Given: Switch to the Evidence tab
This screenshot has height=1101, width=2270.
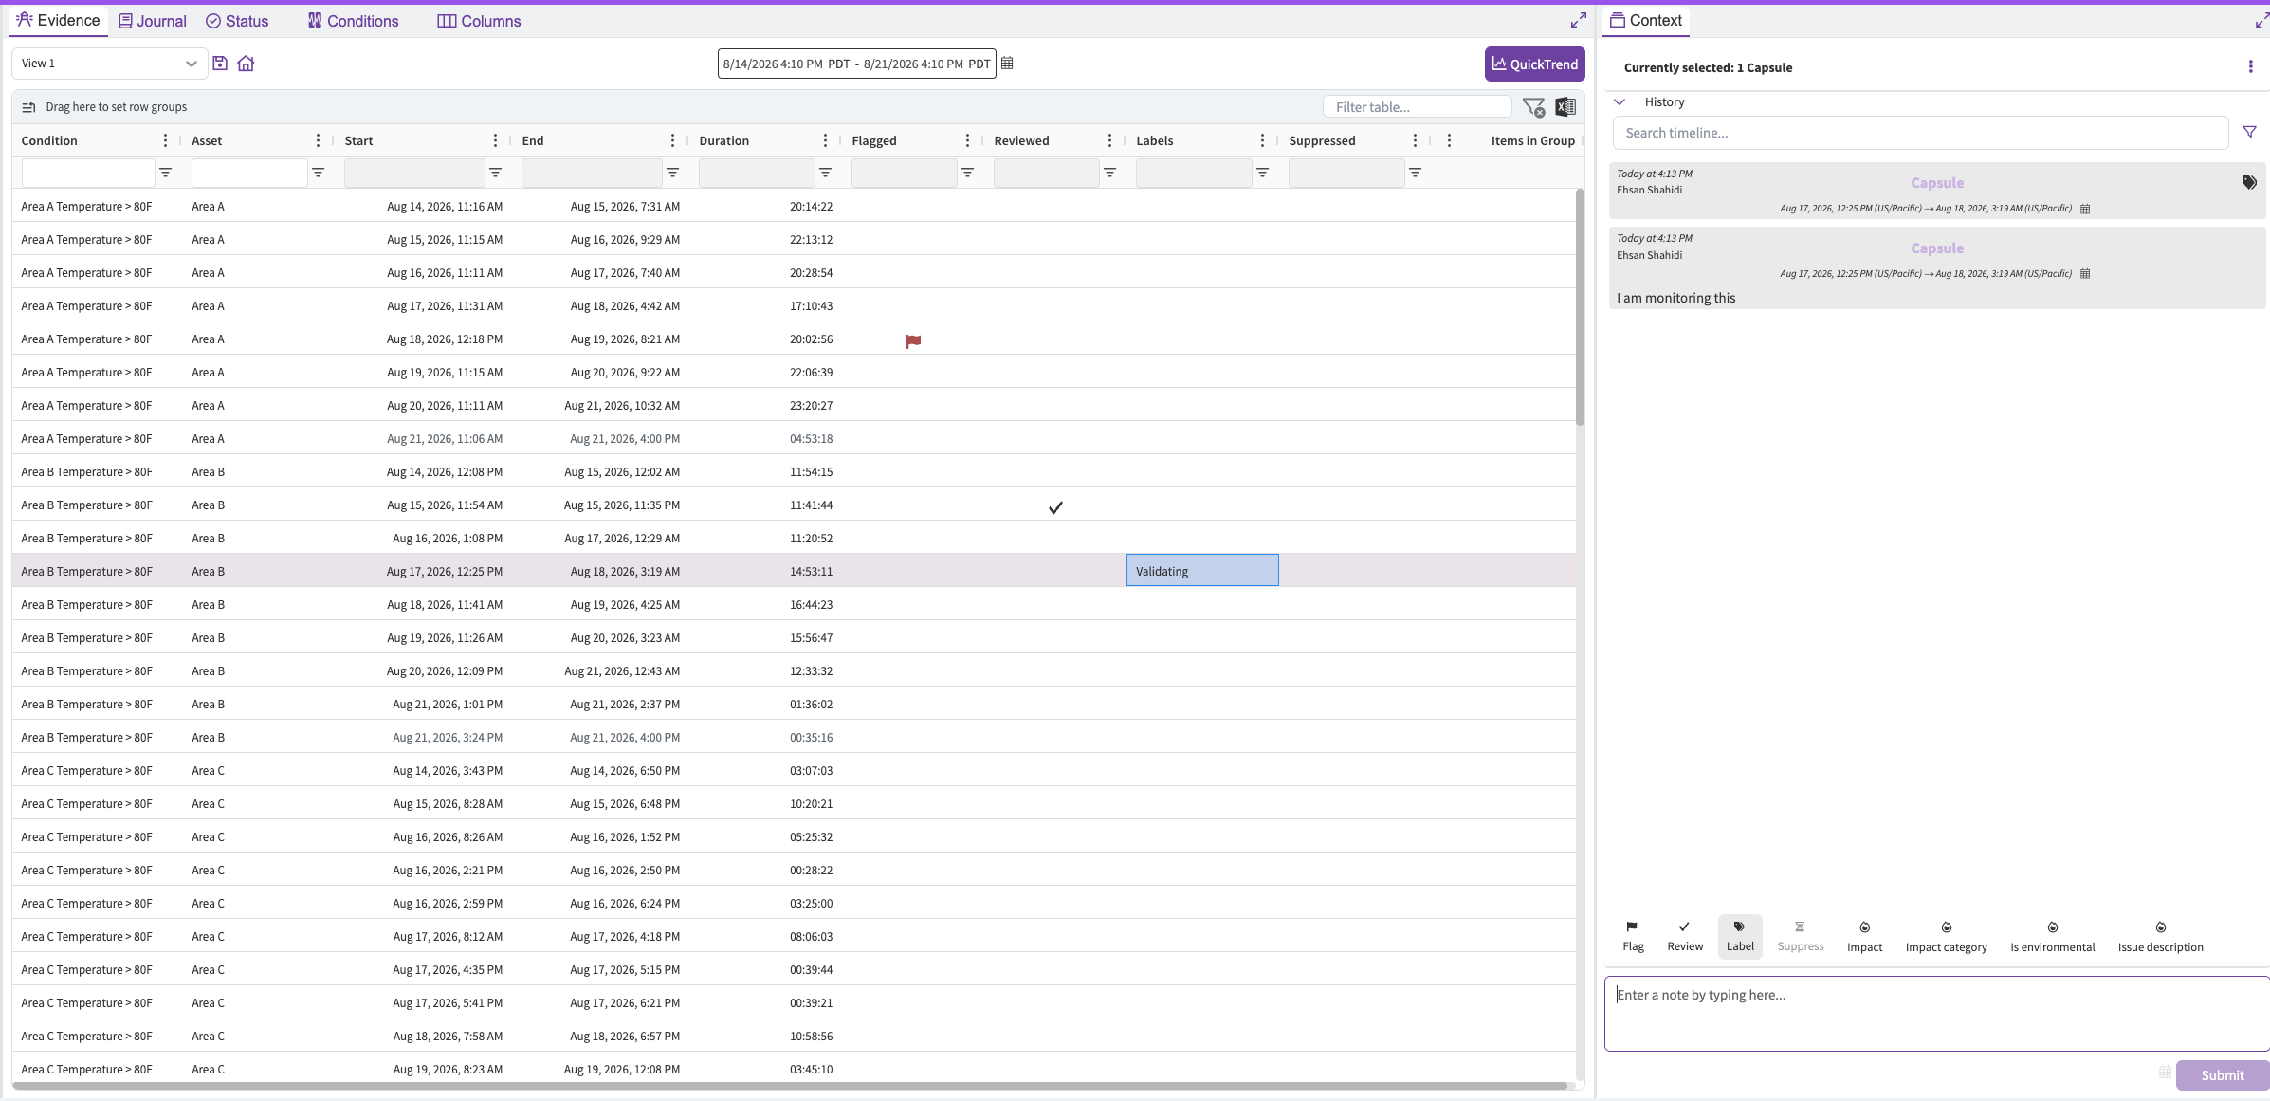Looking at the screenshot, I should click(58, 20).
